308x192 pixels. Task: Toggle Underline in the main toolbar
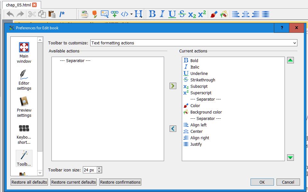[x=172, y=14]
